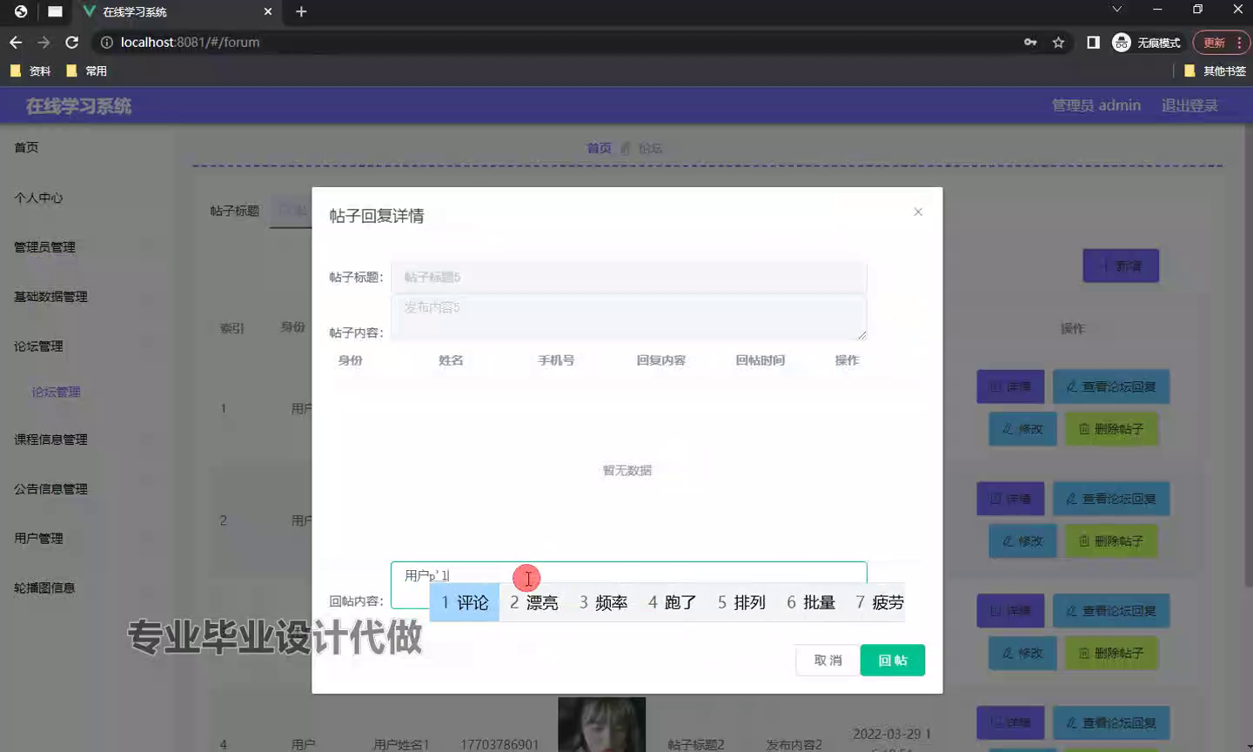
Task: Click the browser forward arrow
Action: [44, 42]
